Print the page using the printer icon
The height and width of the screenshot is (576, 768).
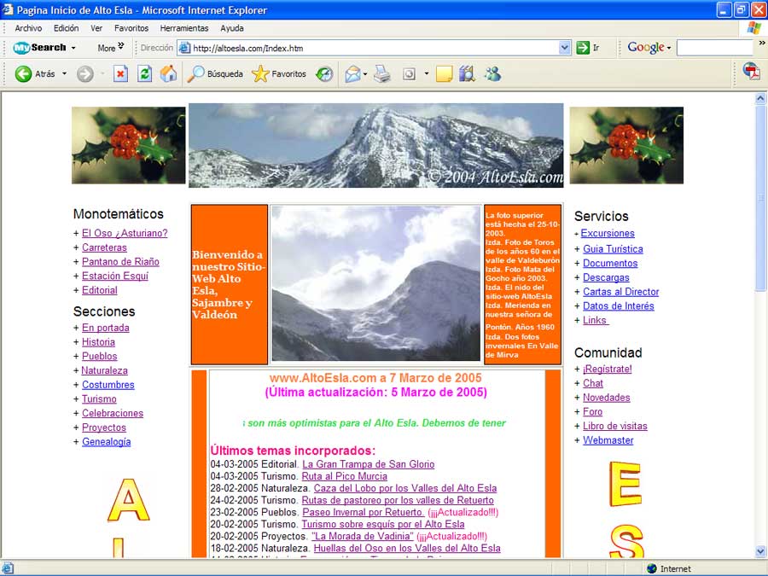coord(382,74)
